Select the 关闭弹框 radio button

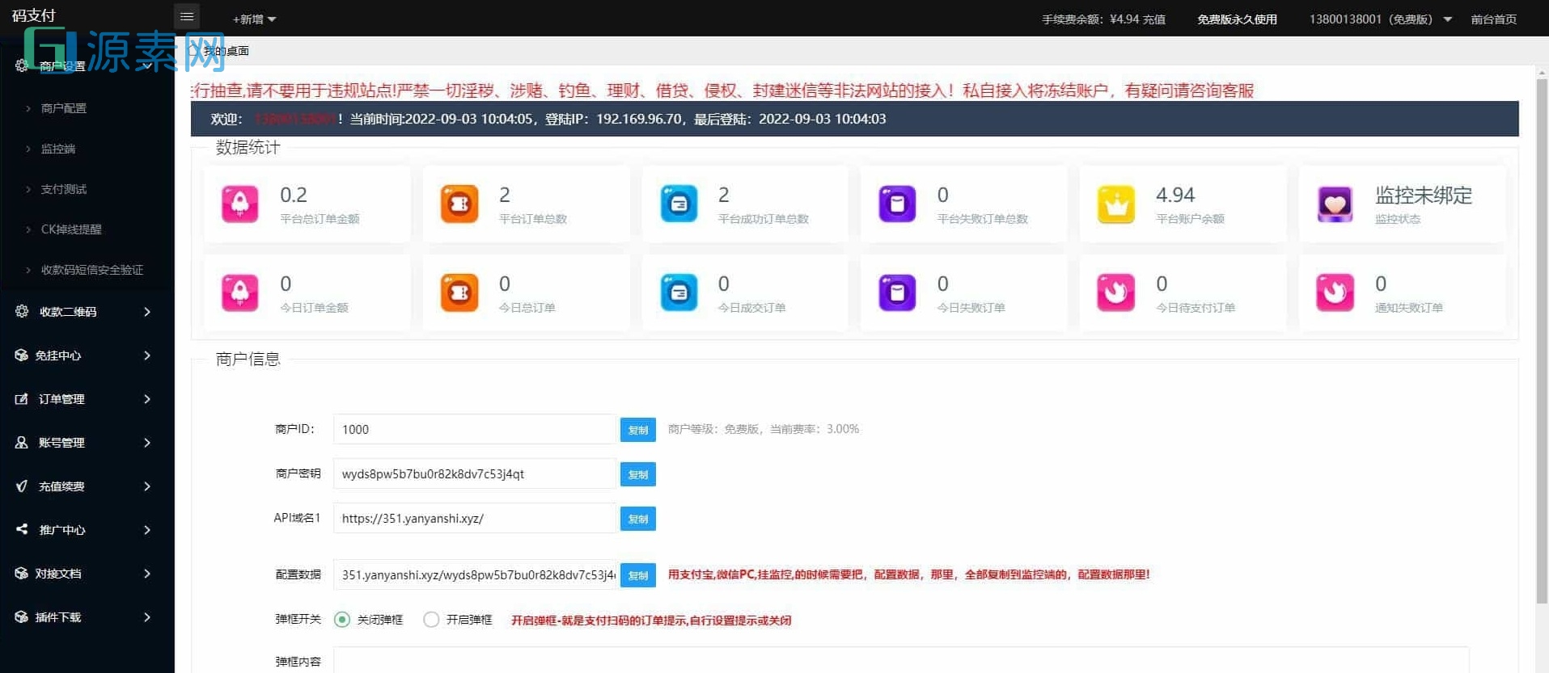click(342, 620)
